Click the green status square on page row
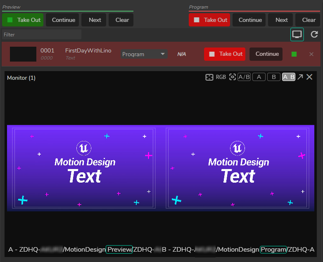Image resolution: width=323 pixels, height=262 pixels. pyautogui.click(x=294, y=54)
